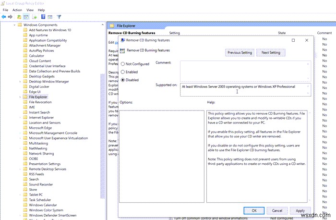Click the OOBE folder icon
Viewport: 336px width, 220px height.
click(25, 159)
